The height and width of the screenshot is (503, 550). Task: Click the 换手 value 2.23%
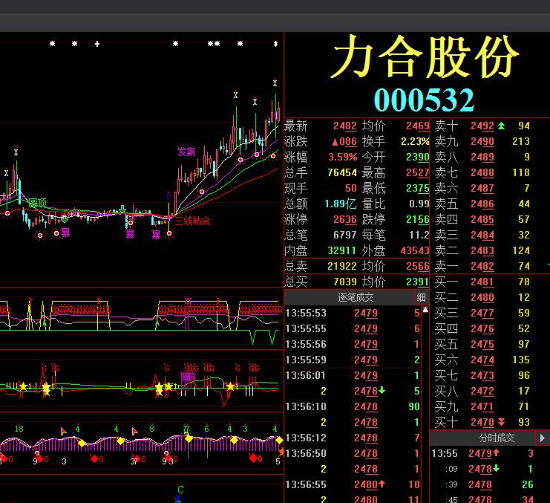[415, 141]
